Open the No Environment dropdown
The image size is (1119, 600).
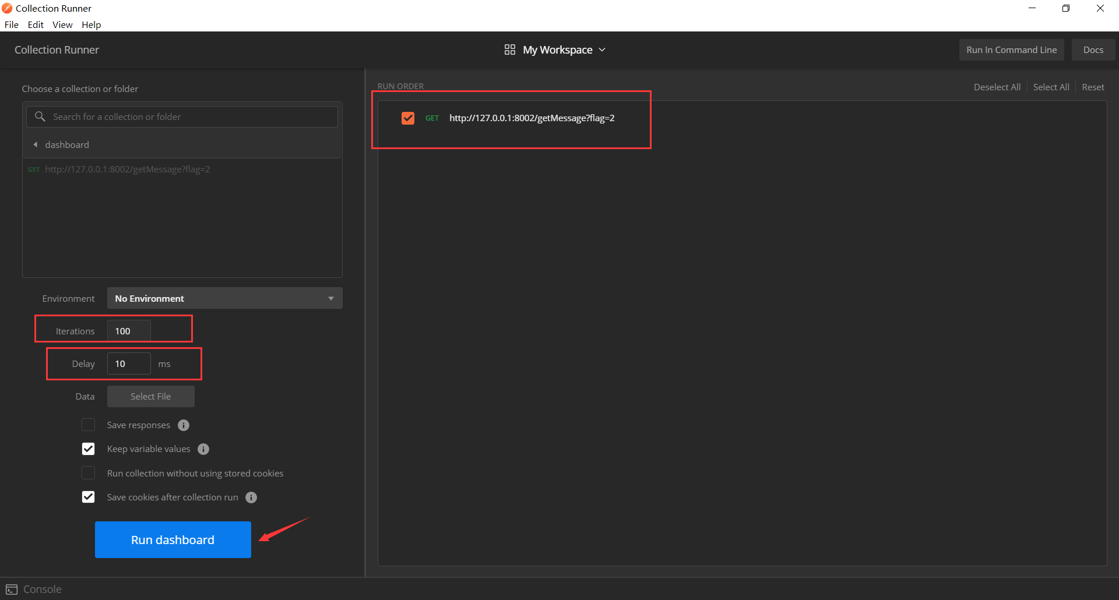tap(224, 298)
